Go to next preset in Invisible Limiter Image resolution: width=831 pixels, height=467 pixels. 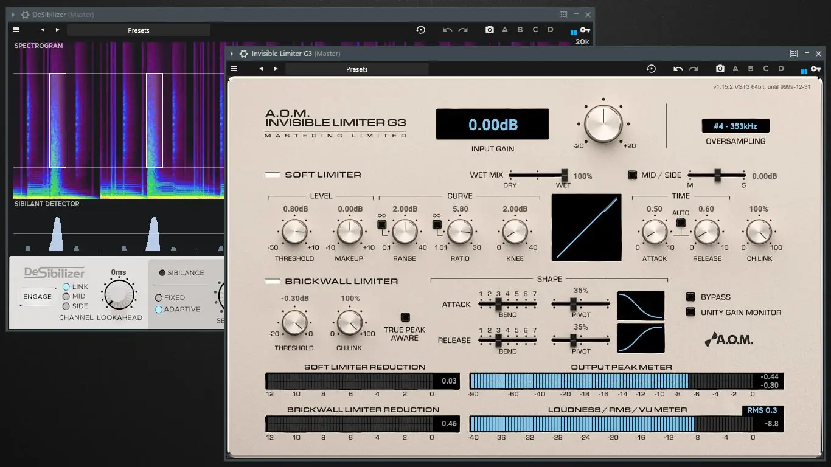click(x=276, y=69)
